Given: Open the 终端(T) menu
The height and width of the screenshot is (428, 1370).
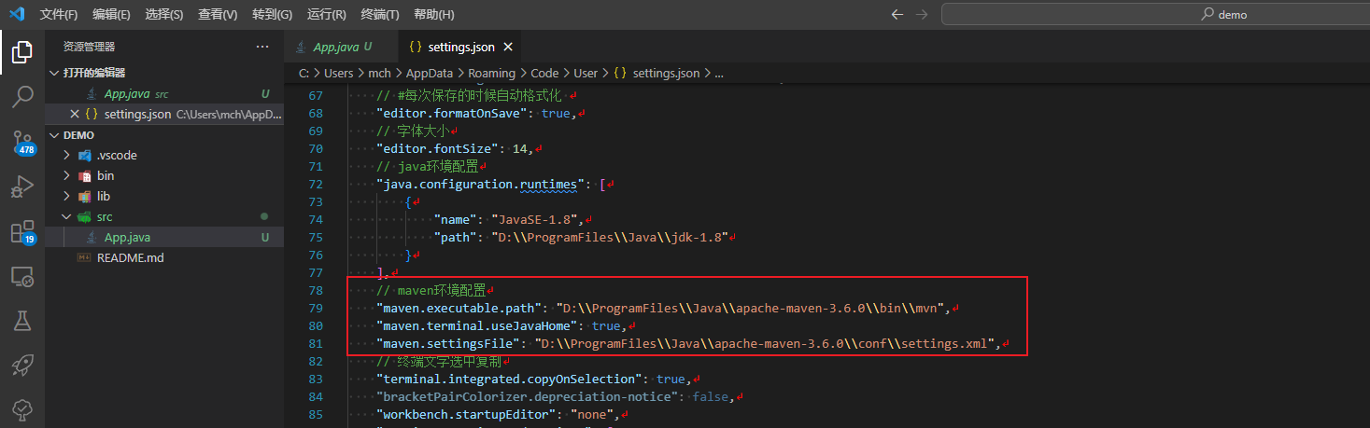Looking at the screenshot, I should 379,15.
